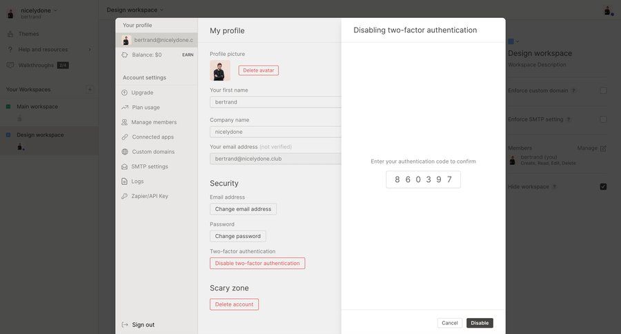621x334 pixels.
Task: Click the profile picture thumbnail
Action: coord(220,70)
